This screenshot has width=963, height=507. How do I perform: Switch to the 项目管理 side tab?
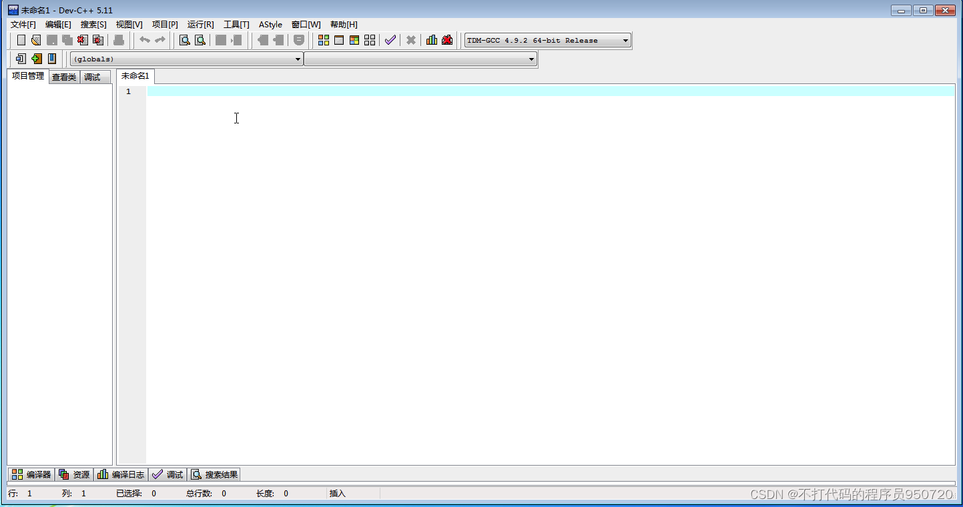[28, 76]
